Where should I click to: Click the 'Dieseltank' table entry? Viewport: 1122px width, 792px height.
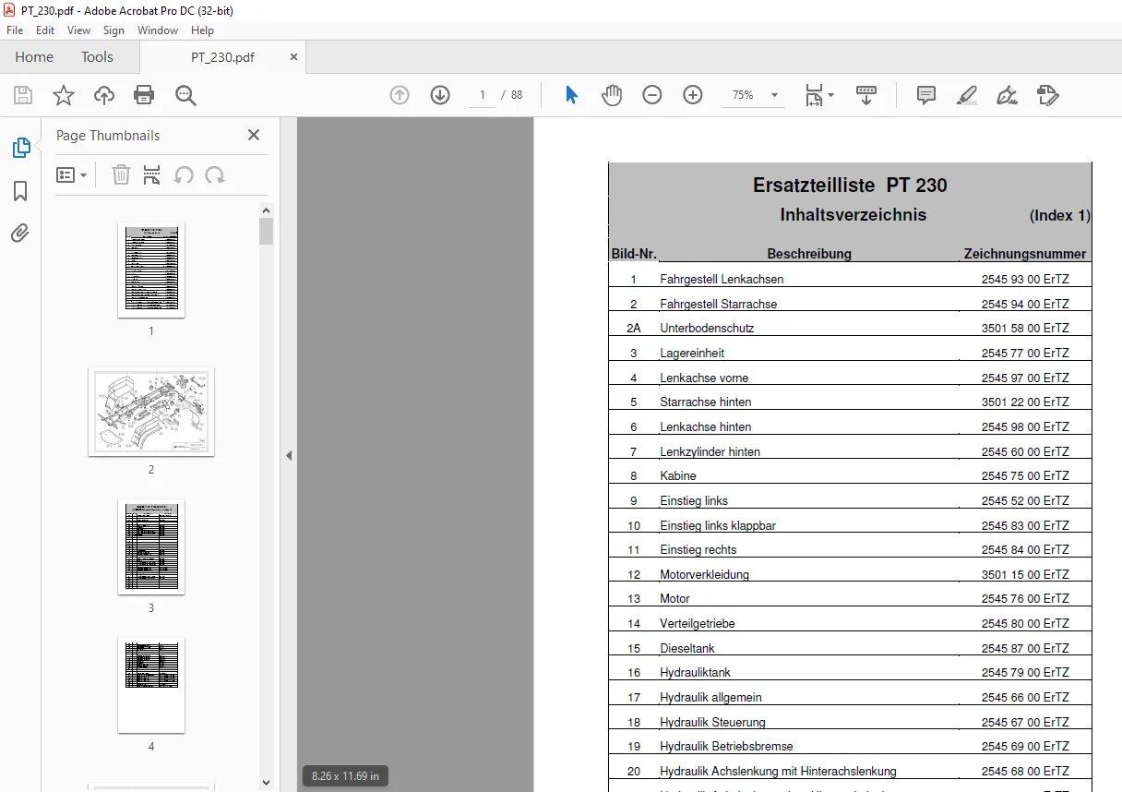click(687, 649)
